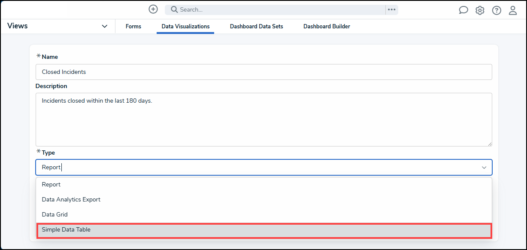Viewport: 527px width, 250px height.
Task: Collapse the Type dropdown arrow
Action: (x=484, y=168)
